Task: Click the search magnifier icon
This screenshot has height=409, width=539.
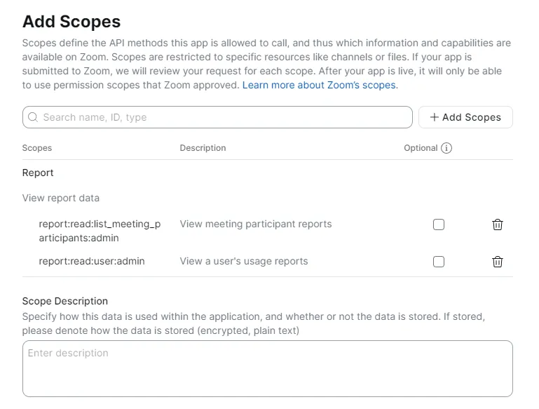Action: 33,117
